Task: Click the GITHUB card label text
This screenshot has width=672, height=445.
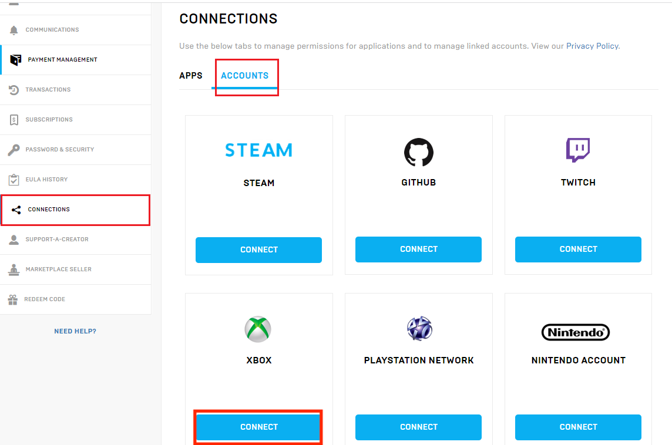Action: click(419, 183)
